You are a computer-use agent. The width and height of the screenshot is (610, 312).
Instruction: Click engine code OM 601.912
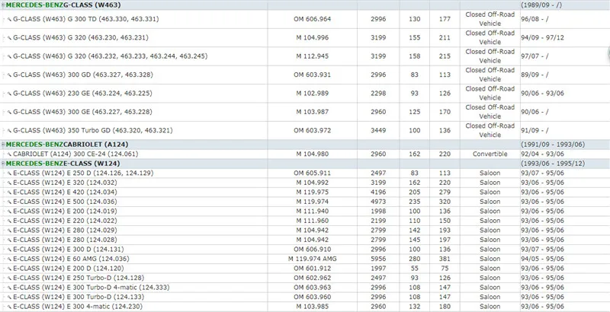[313, 268]
